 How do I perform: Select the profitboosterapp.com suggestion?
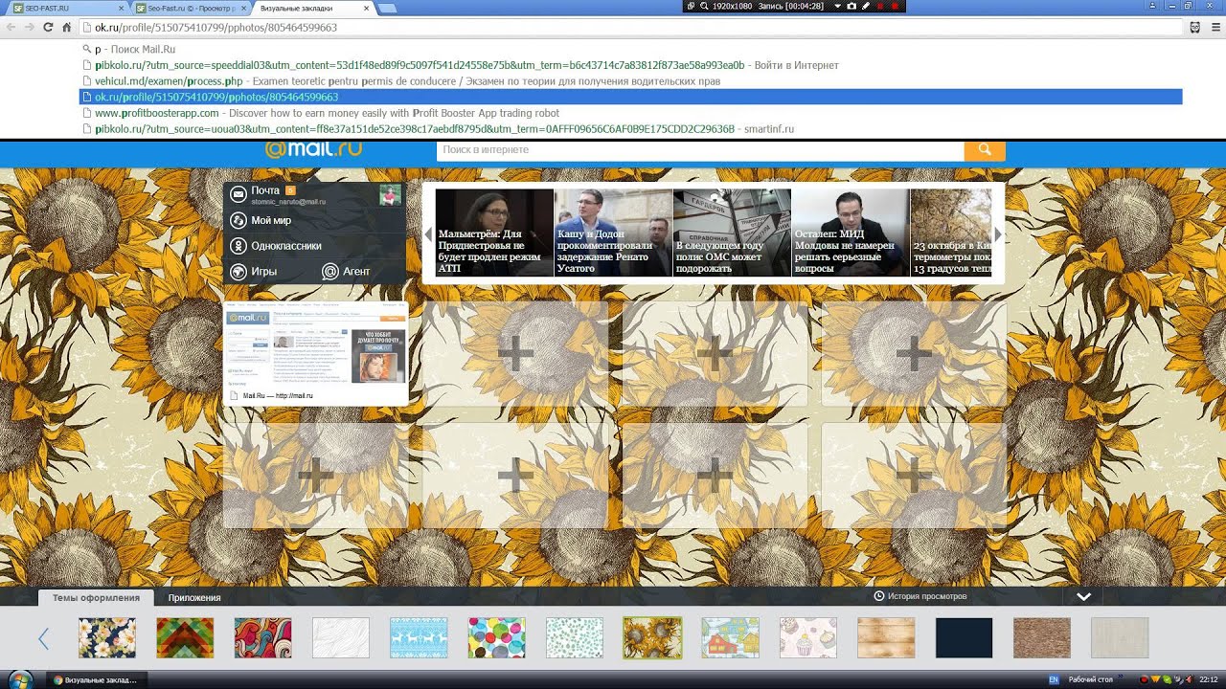coord(630,113)
